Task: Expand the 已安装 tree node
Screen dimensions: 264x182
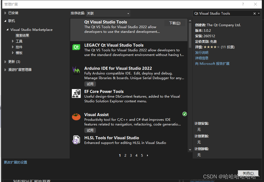Action: click(x=5, y=13)
